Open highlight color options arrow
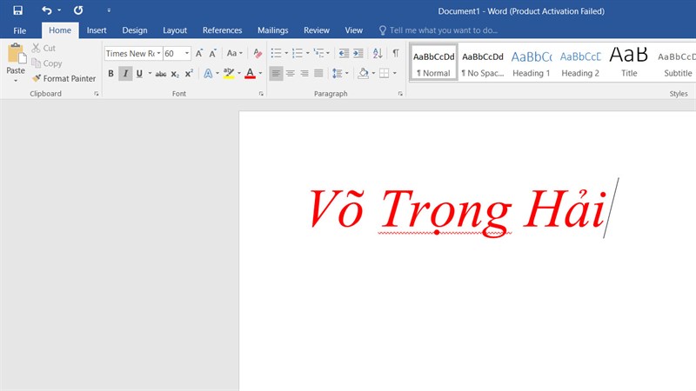Image resolution: width=696 pixels, height=391 pixels. pos(239,73)
